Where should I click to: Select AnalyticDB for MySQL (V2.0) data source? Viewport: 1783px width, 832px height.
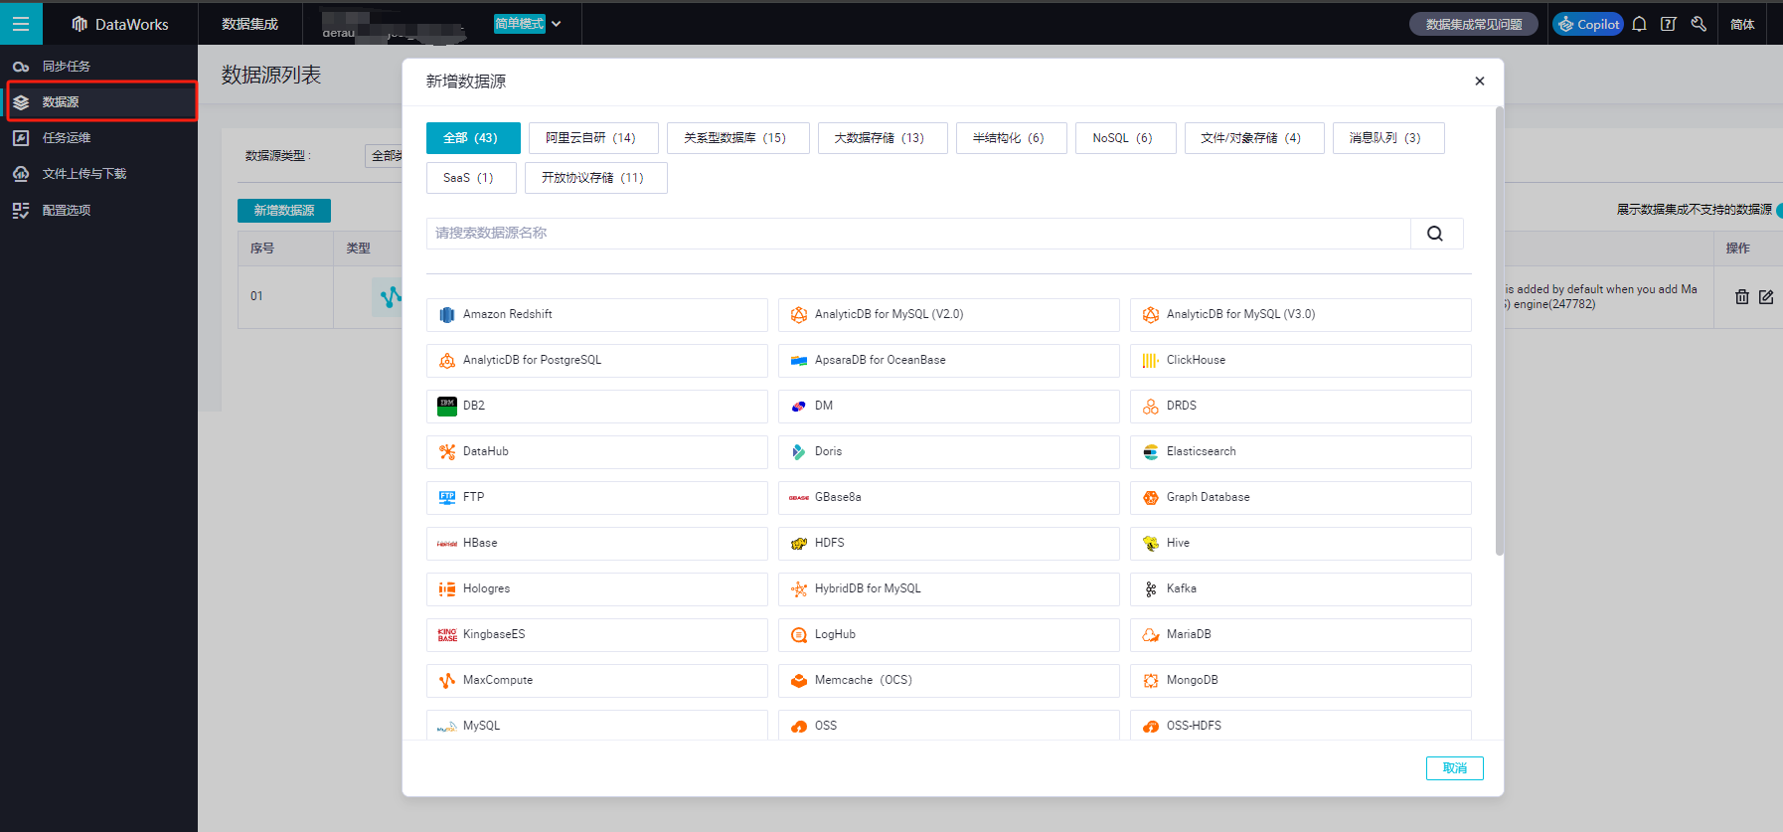click(949, 315)
